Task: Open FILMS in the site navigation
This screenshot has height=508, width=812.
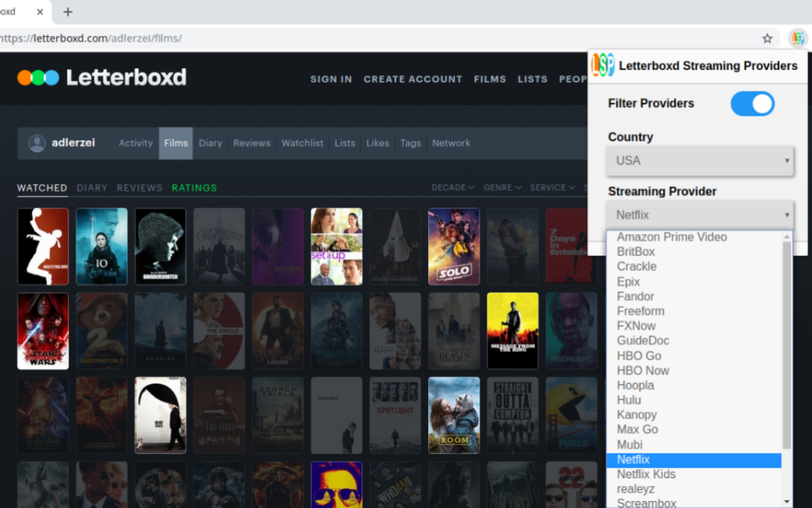Action: pyautogui.click(x=490, y=79)
